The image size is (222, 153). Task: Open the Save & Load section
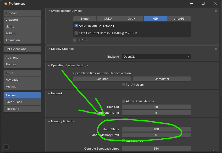22,102
